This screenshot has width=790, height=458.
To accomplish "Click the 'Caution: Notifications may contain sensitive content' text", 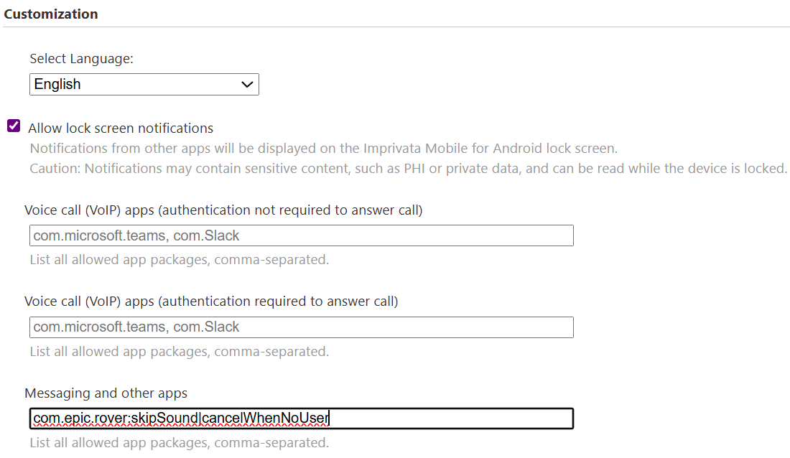I will [x=408, y=168].
